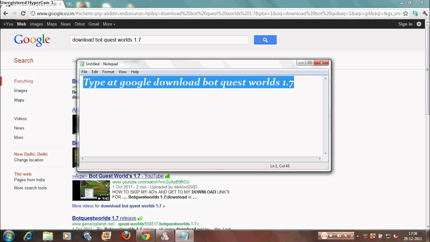
Task: Open the Edit menu in Notepad
Action: [95, 72]
